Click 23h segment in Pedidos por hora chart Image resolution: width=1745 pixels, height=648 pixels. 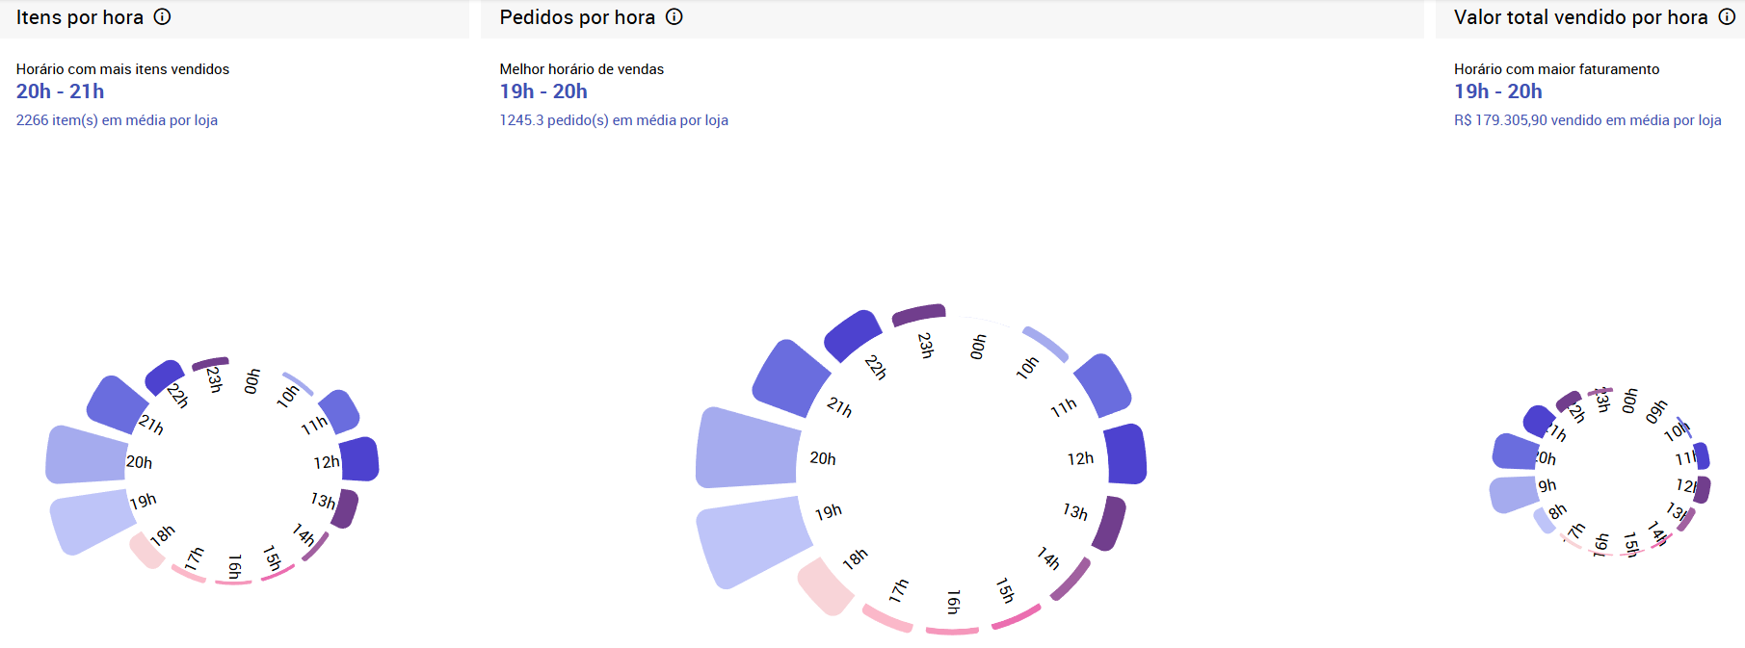coord(919,314)
